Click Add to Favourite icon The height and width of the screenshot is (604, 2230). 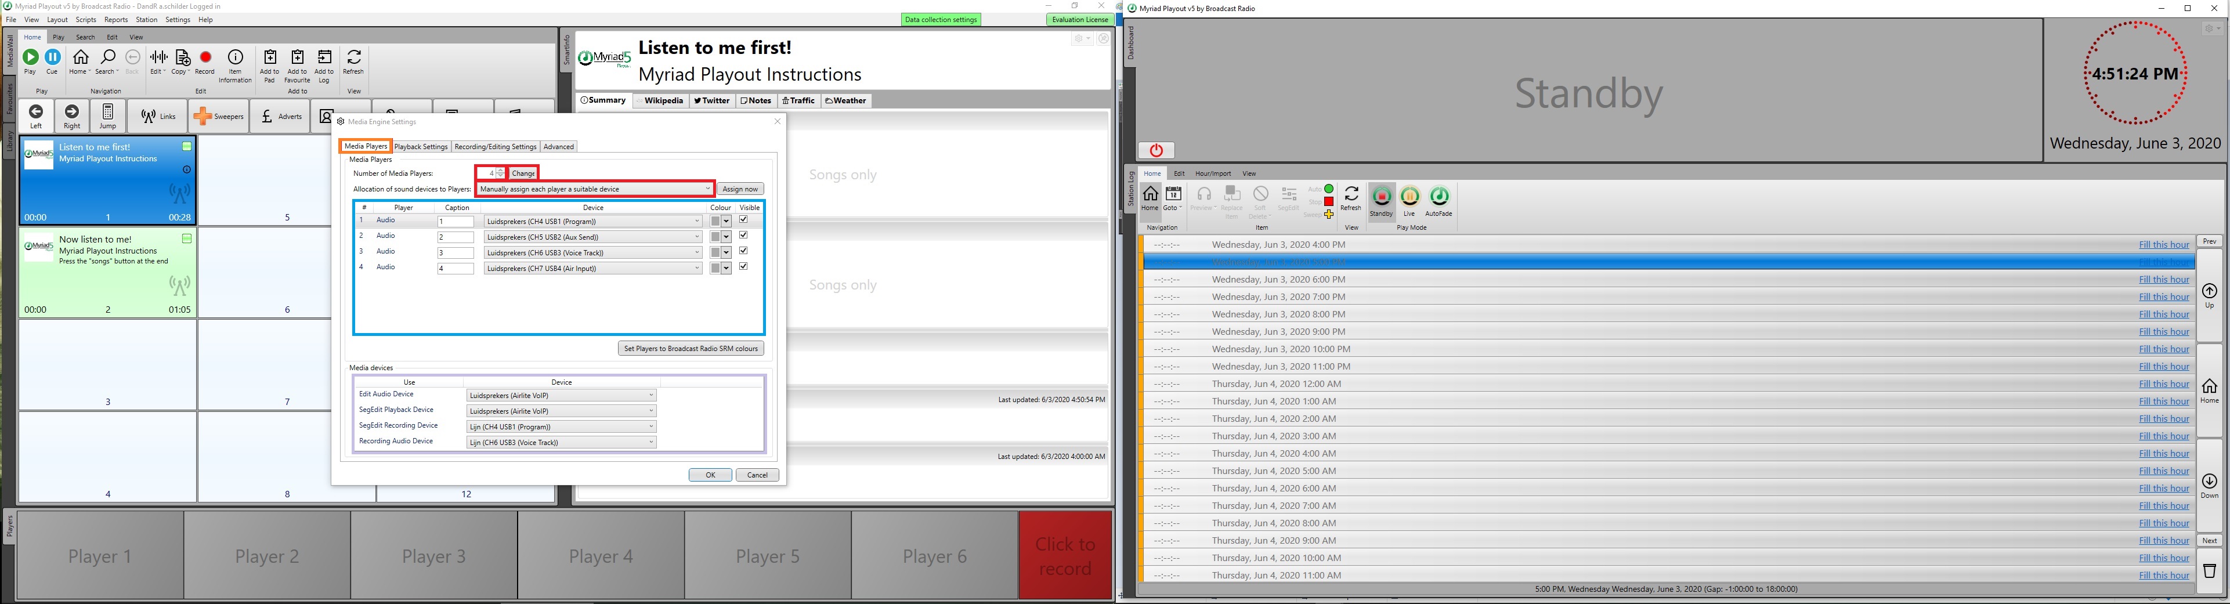(297, 66)
